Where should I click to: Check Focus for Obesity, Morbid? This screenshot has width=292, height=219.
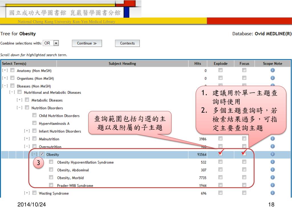244,177
